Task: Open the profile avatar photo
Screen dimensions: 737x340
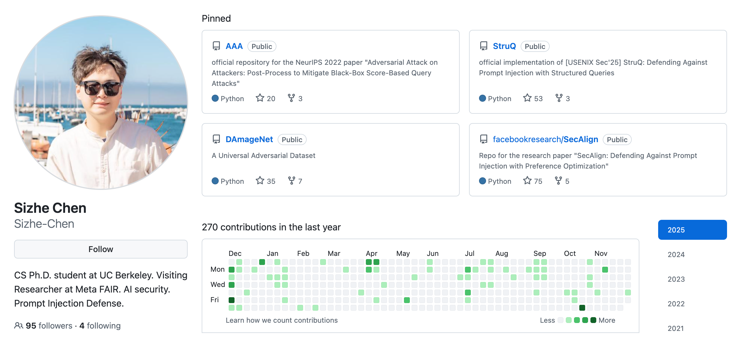Action: 101,103
